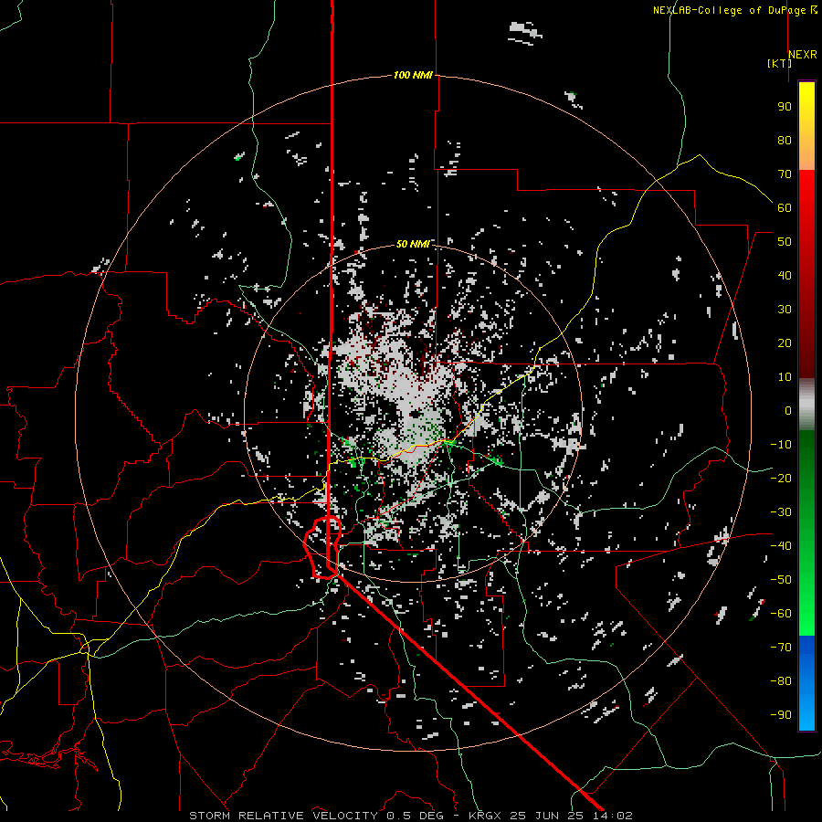
Task: Click the 30 value on the velocity scale
Action: (785, 310)
